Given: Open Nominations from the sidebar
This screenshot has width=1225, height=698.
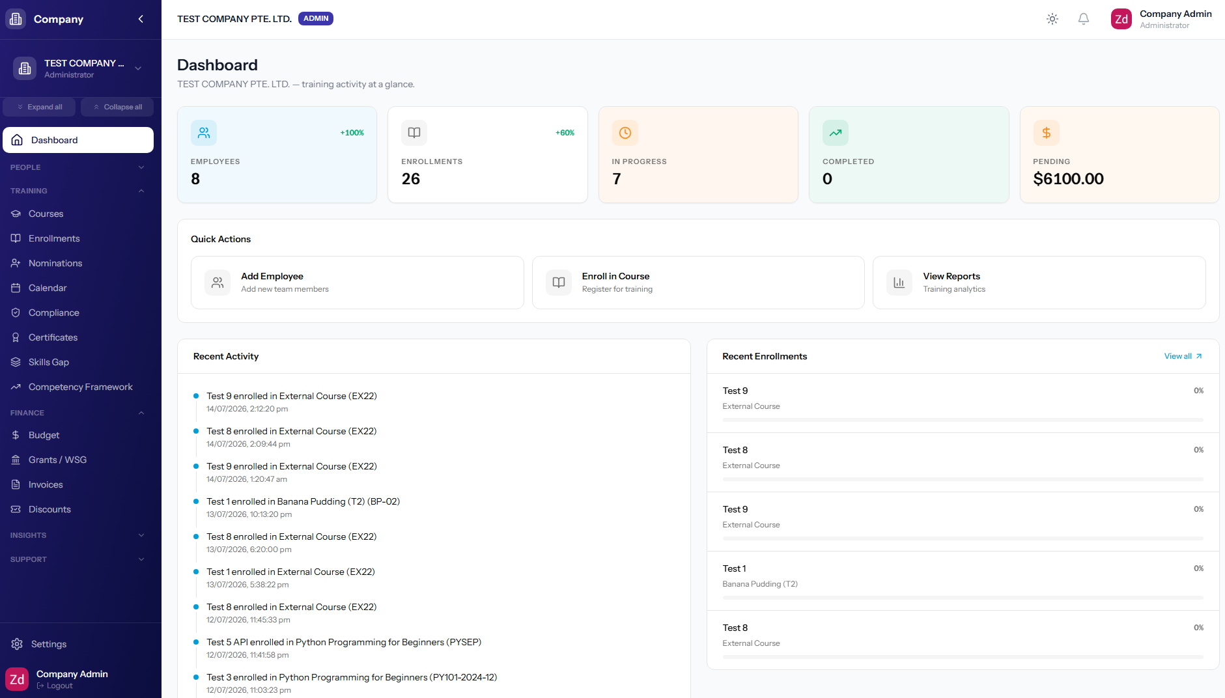Looking at the screenshot, I should click(78, 263).
